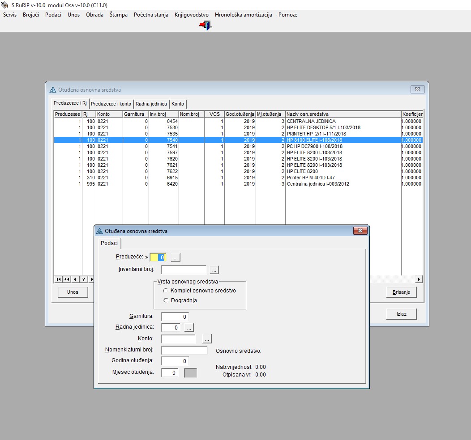471x440 pixels.
Task: Open the Knjigovodstvo menu
Action: [192, 15]
